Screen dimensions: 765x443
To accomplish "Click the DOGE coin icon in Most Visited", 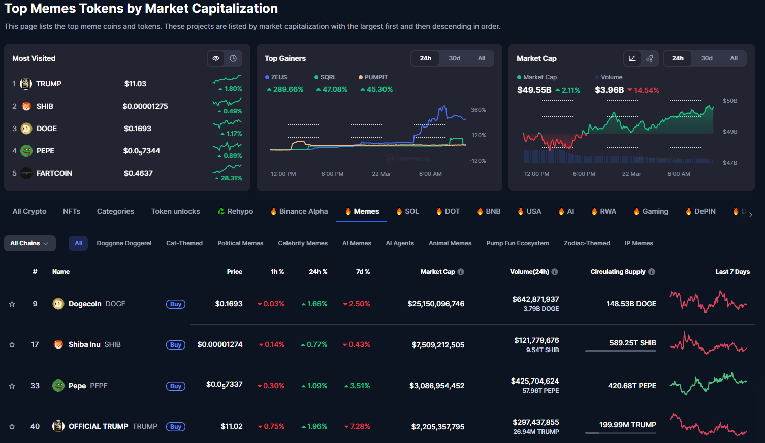I will pos(26,129).
